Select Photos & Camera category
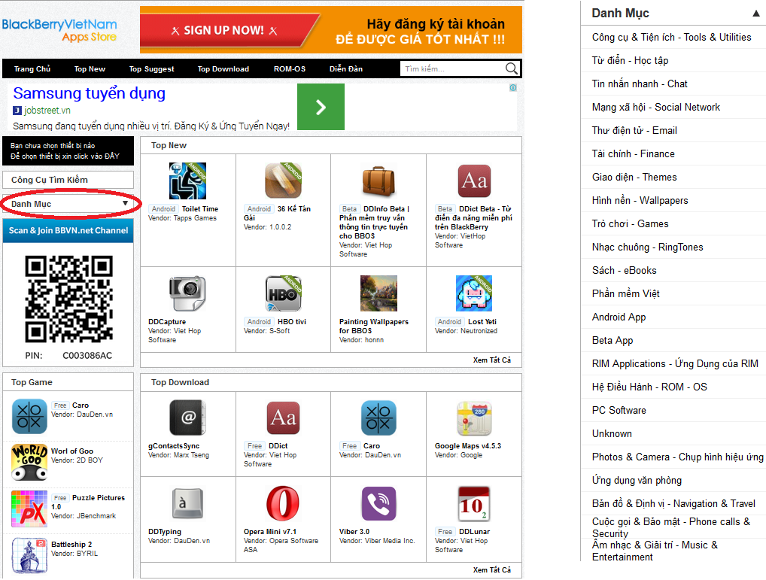 [673, 457]
